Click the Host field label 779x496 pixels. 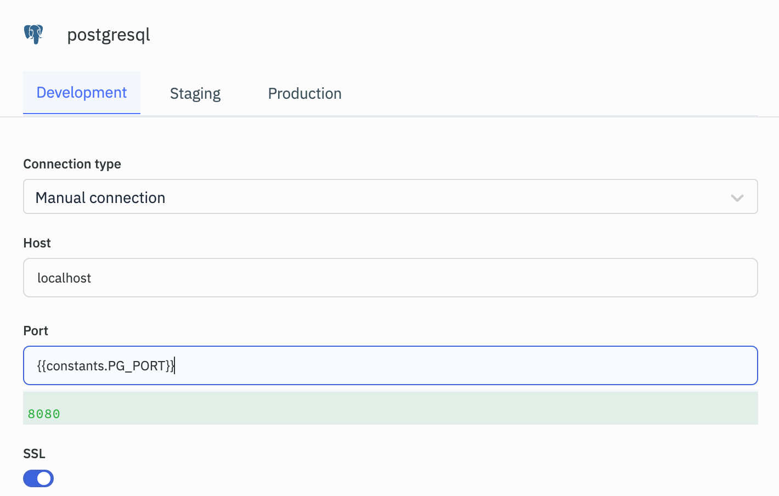pos(37,243)
